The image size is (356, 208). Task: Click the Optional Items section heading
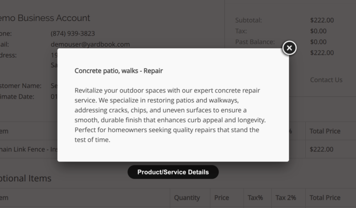pos(25,178)
